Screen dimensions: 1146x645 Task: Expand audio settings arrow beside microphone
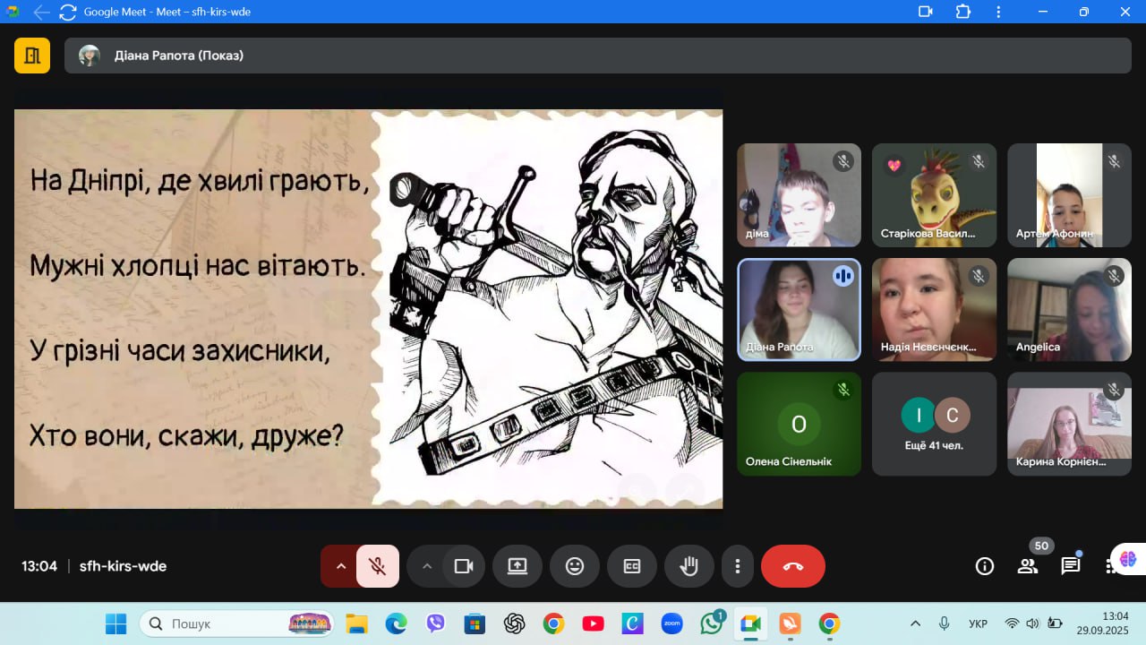pos(340,566)
